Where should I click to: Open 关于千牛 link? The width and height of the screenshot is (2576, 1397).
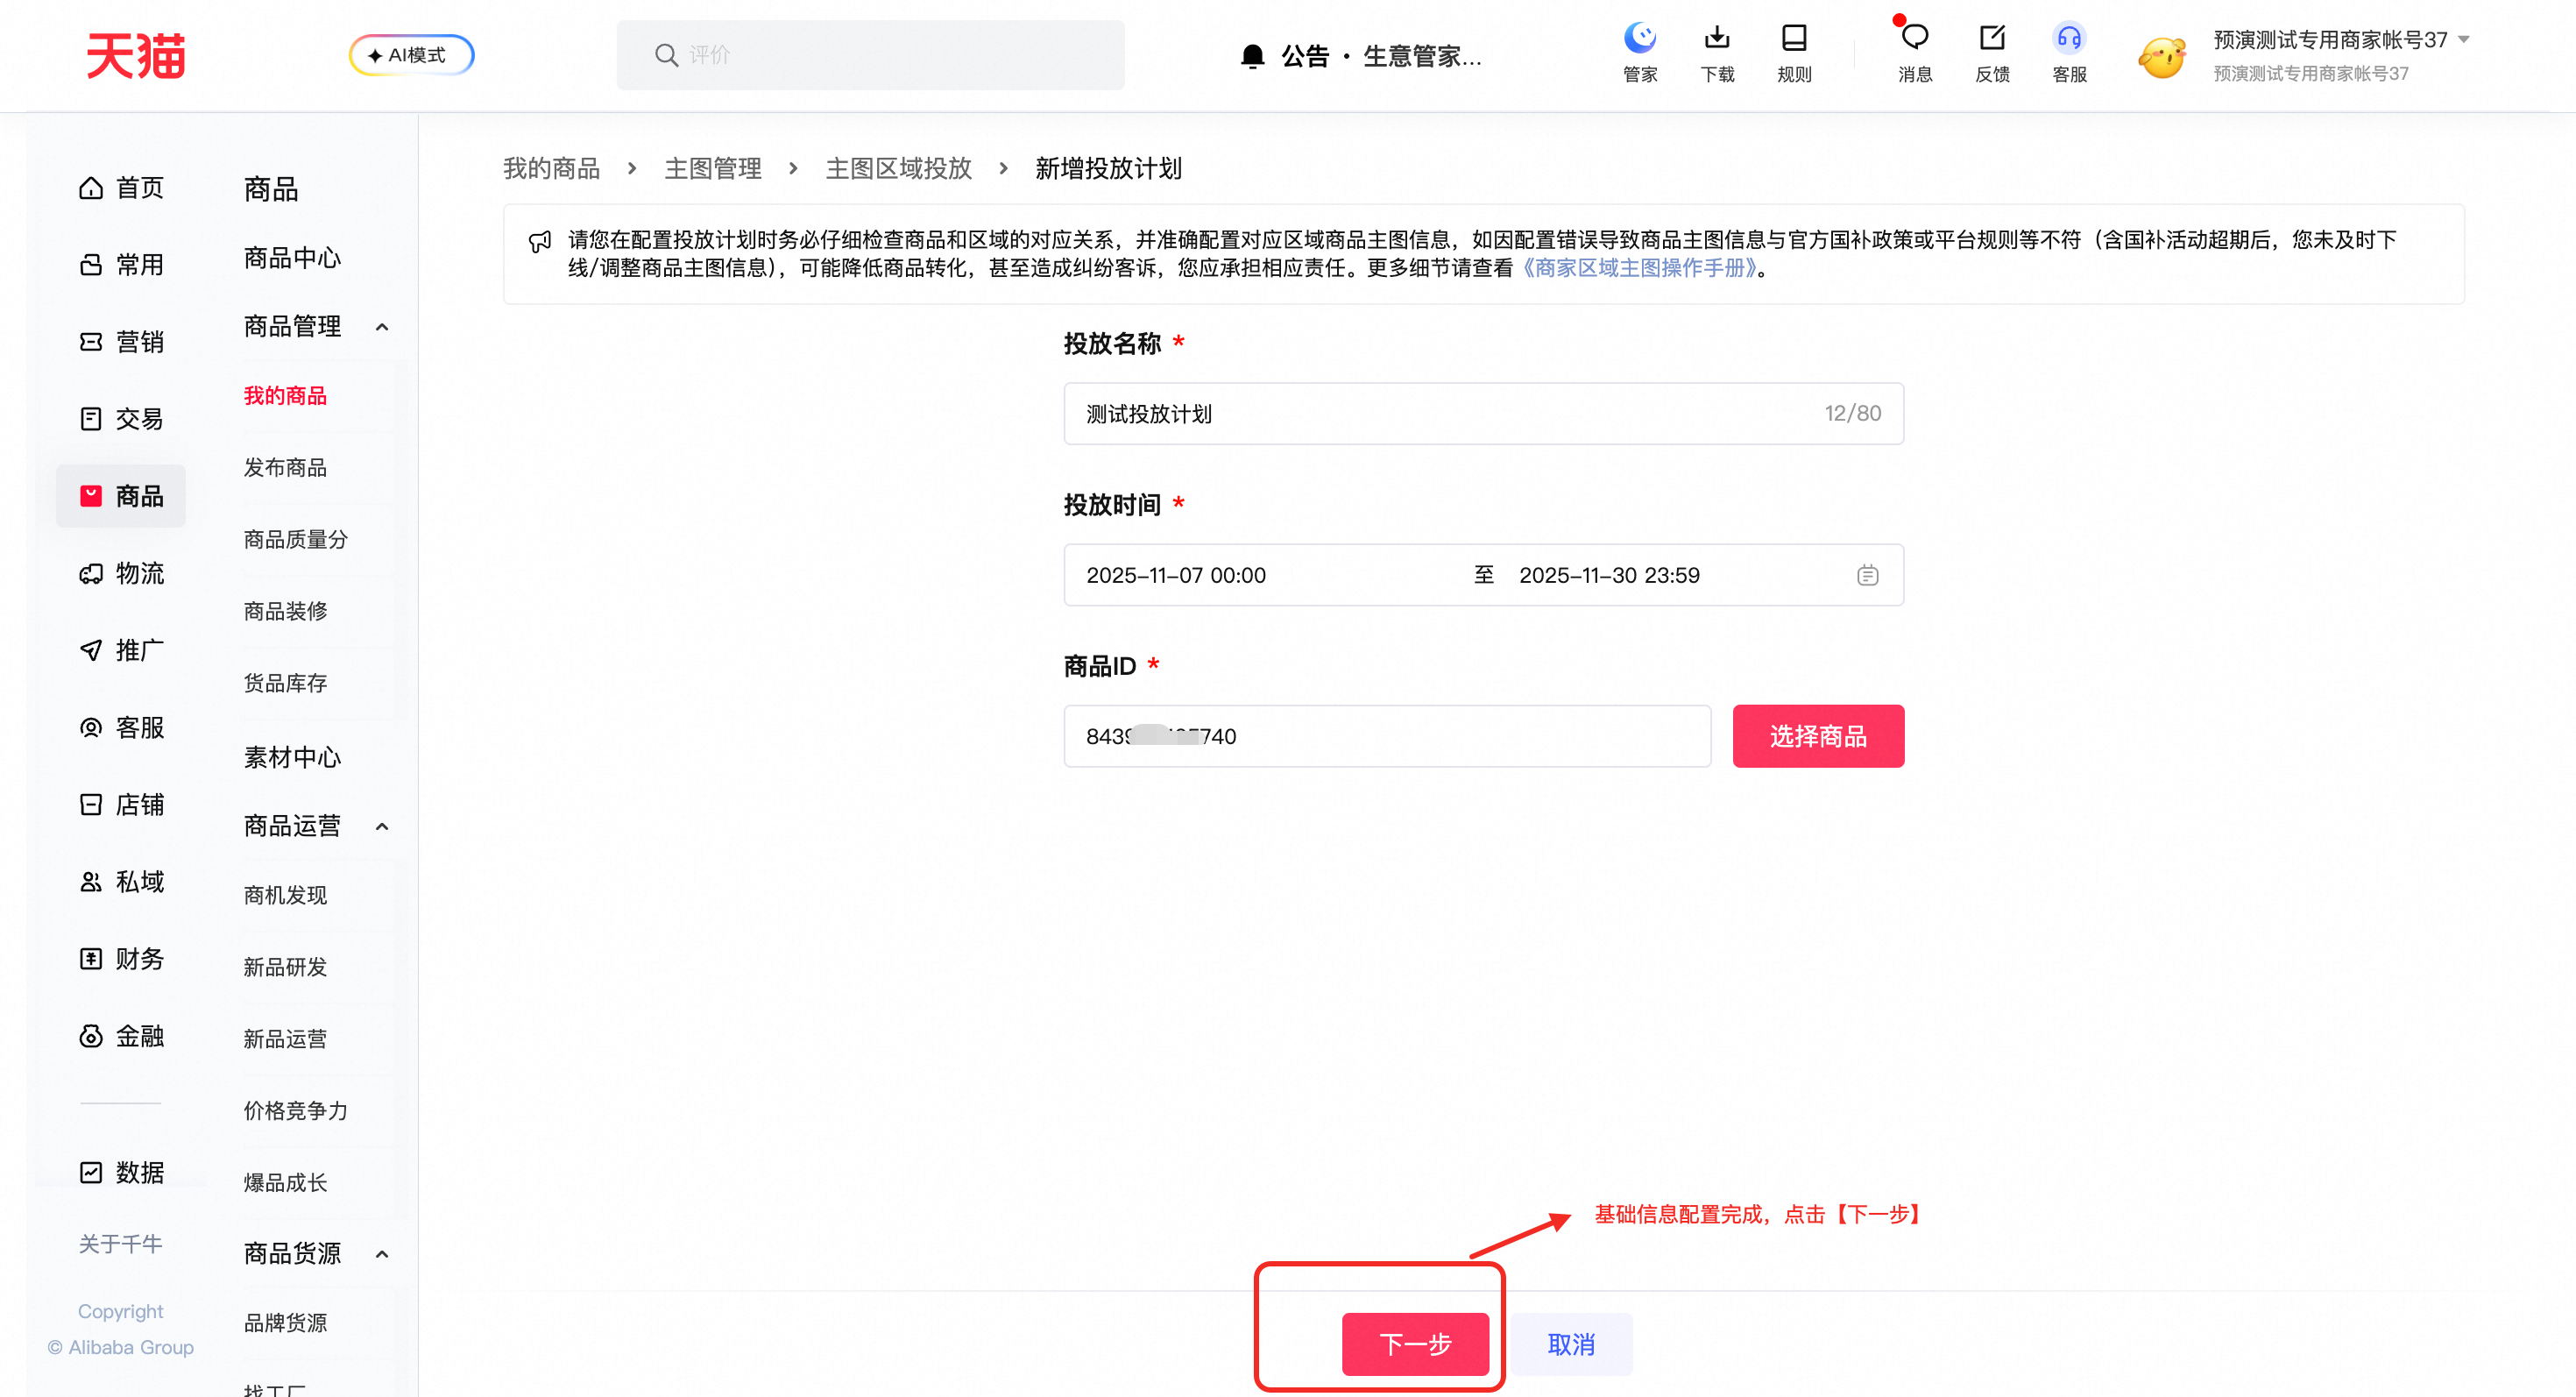pos(120,1244)
